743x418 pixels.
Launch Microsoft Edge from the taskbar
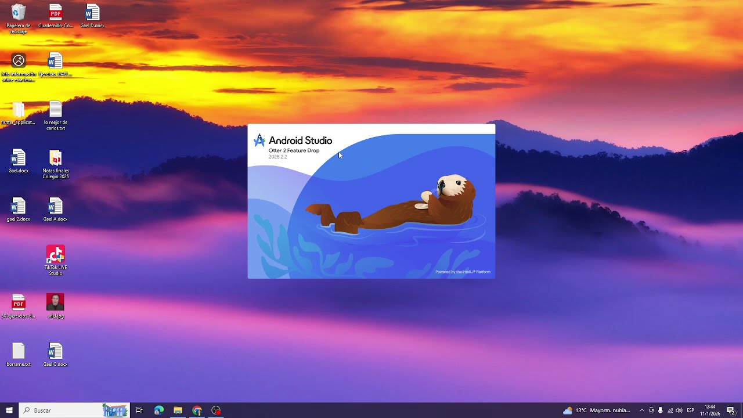pos(158,410)
